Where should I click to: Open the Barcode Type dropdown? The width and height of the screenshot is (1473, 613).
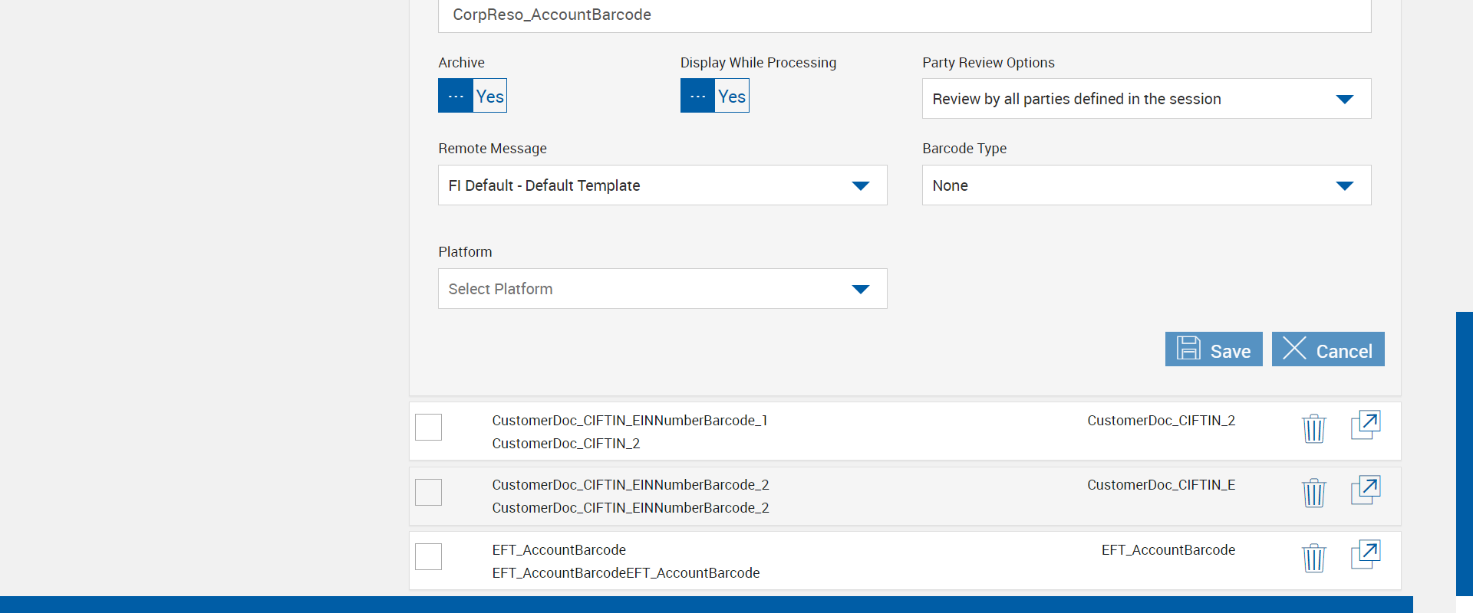click(x=1145, y=185)
